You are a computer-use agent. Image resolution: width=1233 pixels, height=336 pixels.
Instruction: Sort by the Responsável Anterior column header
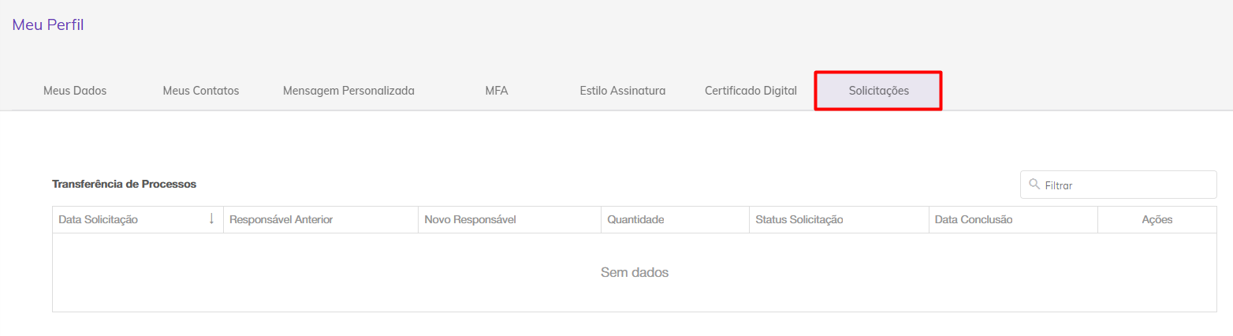pyautogui.click(x=321, y=220)
